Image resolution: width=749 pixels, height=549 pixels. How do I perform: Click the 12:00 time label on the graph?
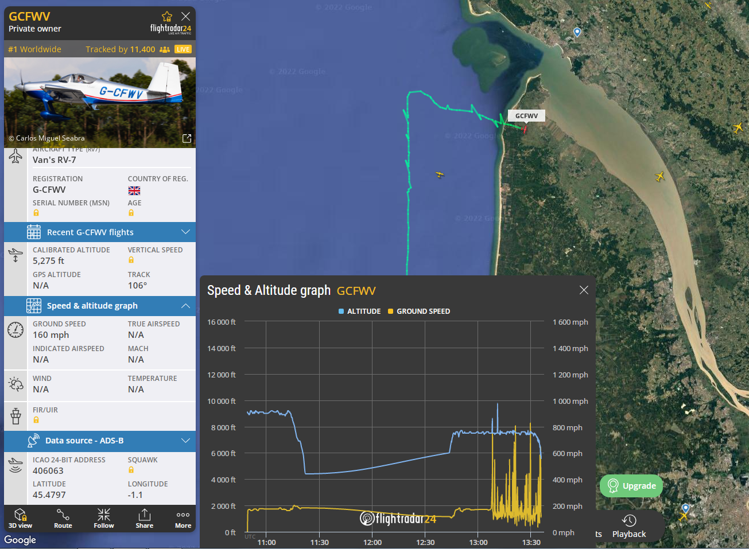(372, 542)
